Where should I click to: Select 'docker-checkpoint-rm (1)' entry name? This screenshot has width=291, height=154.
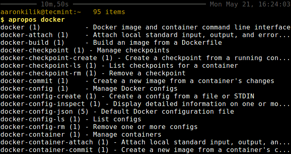pos(49,73)
